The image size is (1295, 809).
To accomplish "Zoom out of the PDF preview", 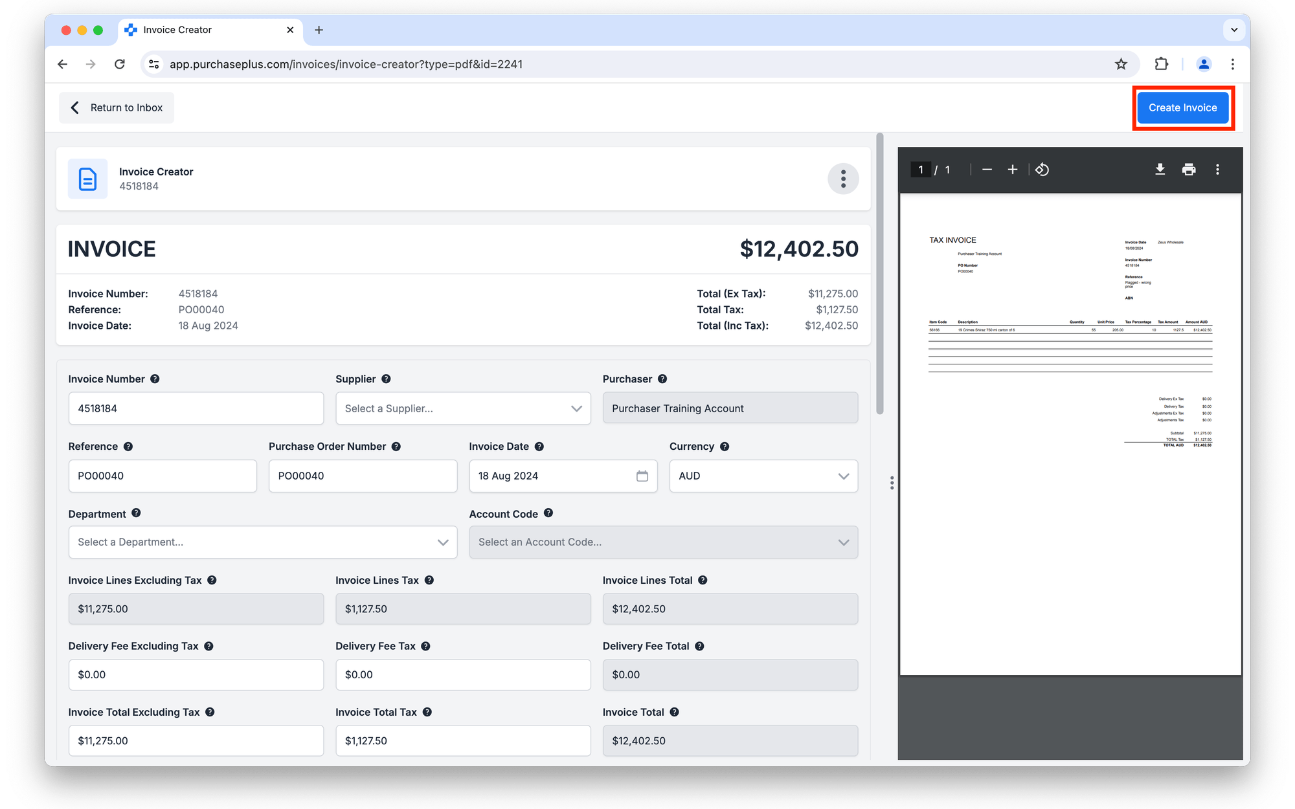I will pyautogui.click(x=987, y=170).
